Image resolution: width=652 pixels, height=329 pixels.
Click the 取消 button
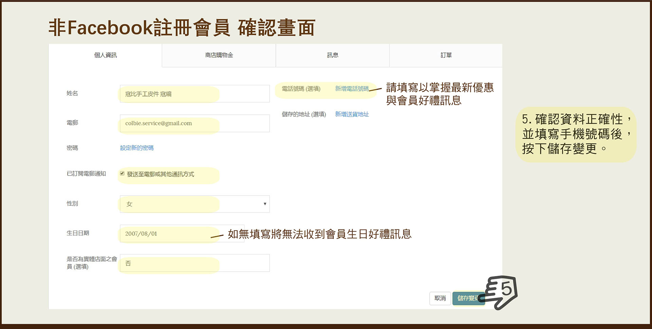440,298
